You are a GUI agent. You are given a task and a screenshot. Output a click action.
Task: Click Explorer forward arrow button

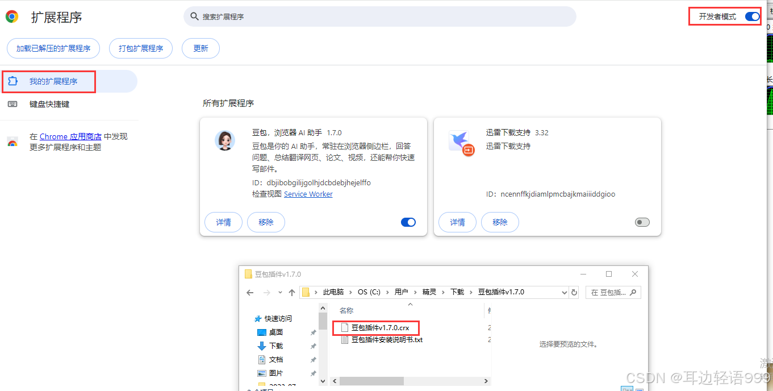tap(266, 292)
